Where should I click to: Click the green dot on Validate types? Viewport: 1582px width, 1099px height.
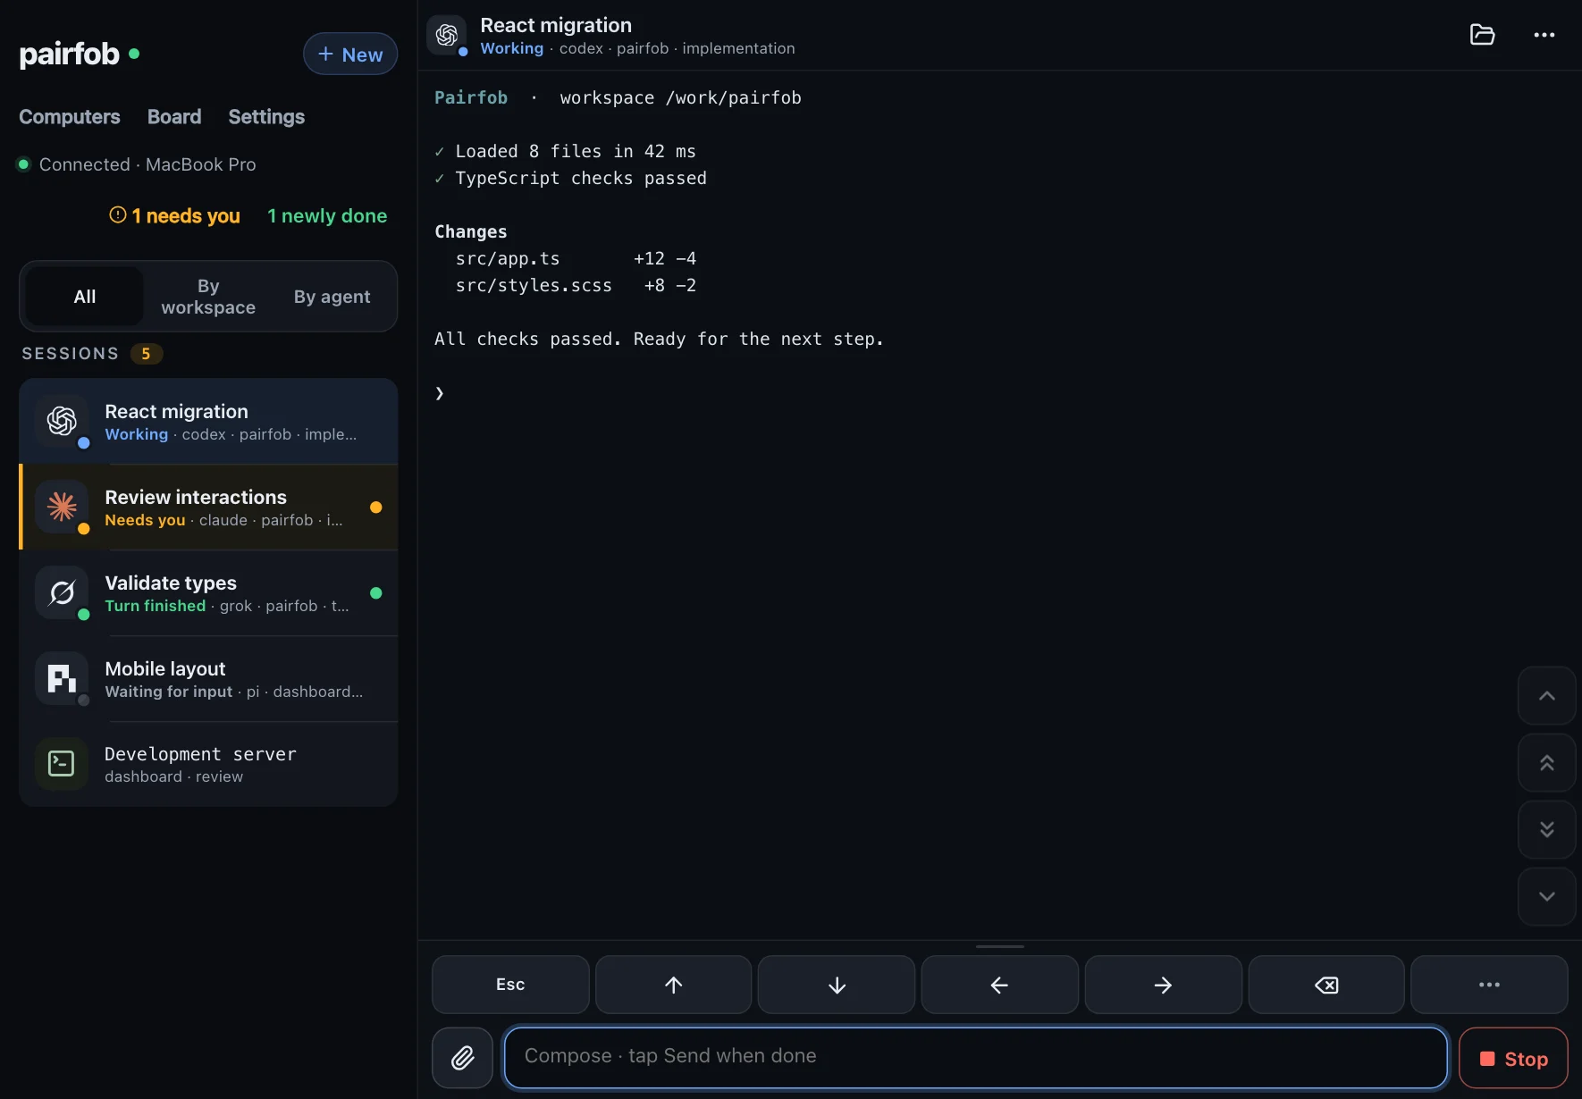click(376, 593)
